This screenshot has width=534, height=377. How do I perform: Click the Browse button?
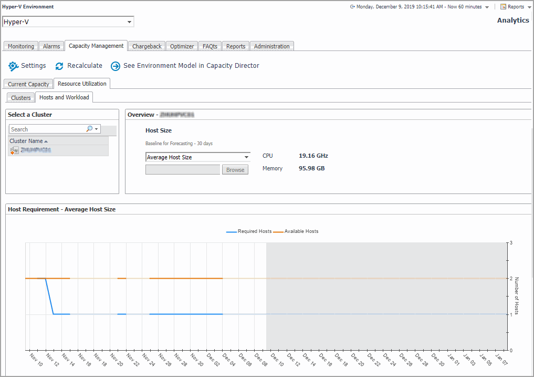pos(235,170)
